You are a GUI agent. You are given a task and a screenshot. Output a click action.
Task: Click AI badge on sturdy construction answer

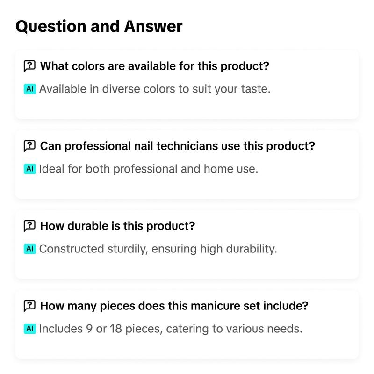point(30,249)
